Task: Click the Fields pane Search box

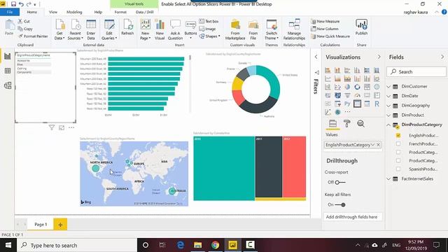Action: [x=416, y=71]
